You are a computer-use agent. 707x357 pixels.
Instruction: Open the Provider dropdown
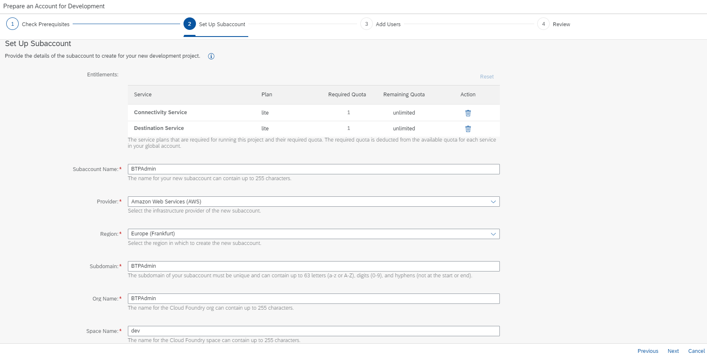pyautogui.click(x=493, y=202)
